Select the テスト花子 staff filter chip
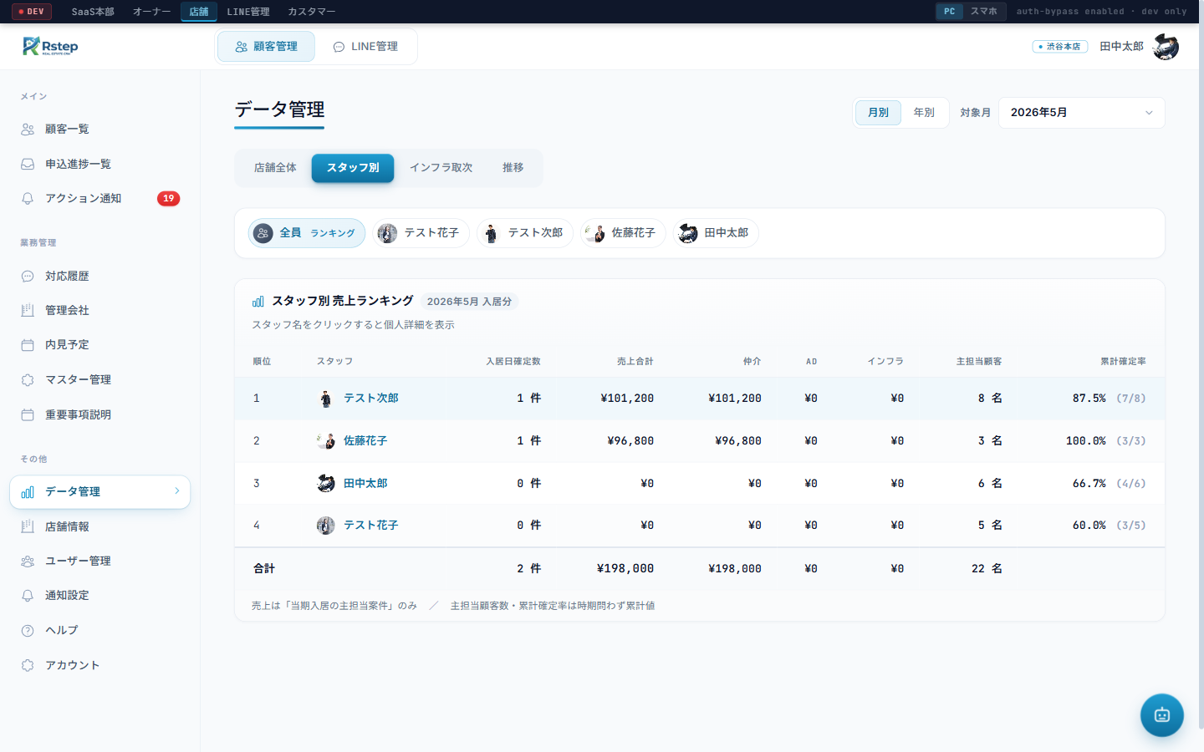This screenshot has height=752, width=1204. [421, 233]
